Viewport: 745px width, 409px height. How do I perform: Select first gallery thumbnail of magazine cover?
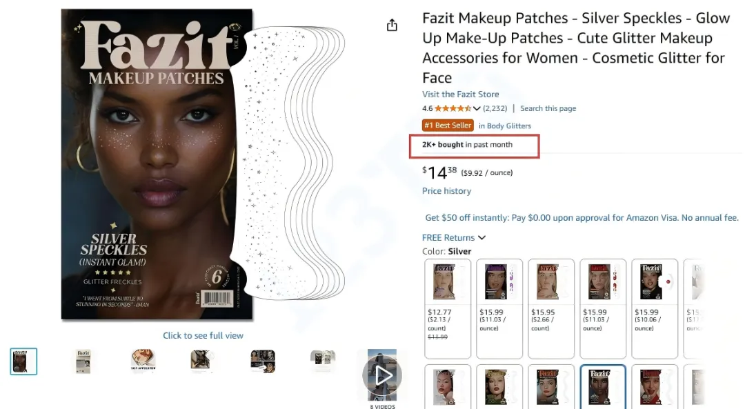tap(24, 361)
